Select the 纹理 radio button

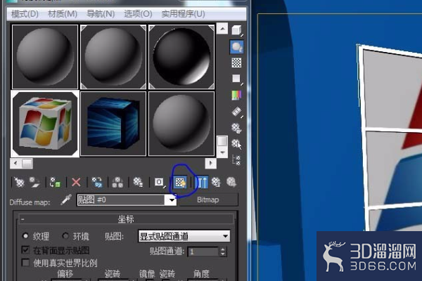pos(25,236)
